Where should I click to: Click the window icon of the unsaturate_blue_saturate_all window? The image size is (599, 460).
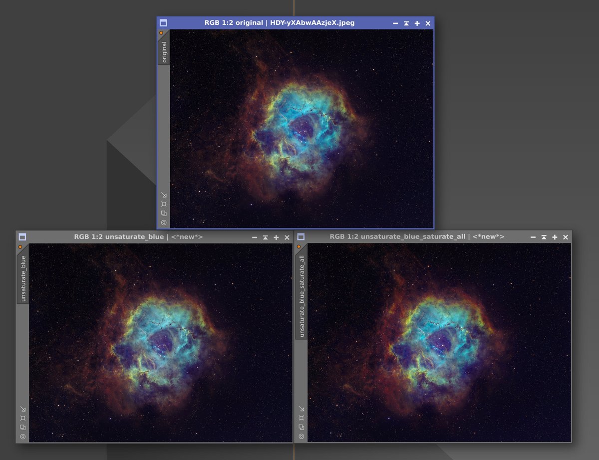pos(301,237)
